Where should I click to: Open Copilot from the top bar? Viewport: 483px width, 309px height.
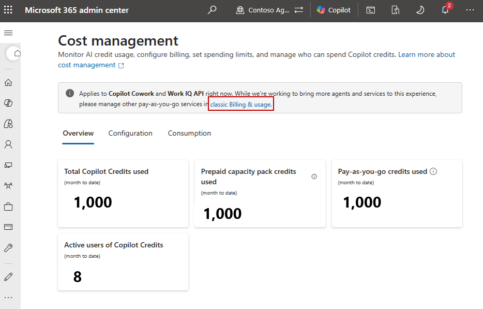click(x=334, y=10)
